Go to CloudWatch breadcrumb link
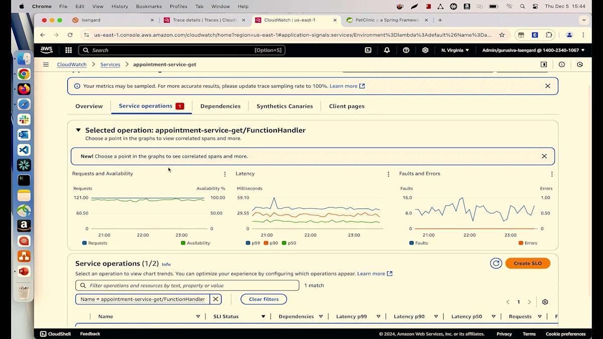603x339 pixels. [x=72, y=64]
